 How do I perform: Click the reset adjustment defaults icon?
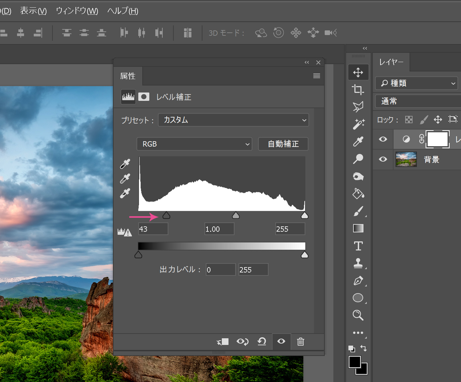pyautogui.click(x=262, y=342)
